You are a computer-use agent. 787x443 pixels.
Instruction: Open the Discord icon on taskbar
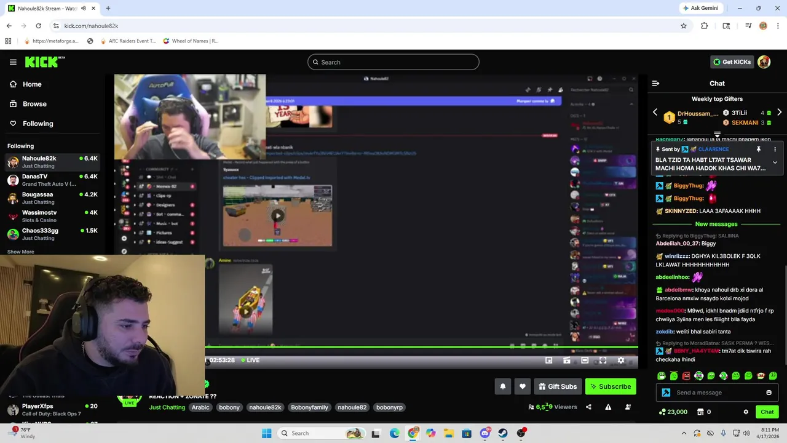pyautogui.click(x=484, y=433)
